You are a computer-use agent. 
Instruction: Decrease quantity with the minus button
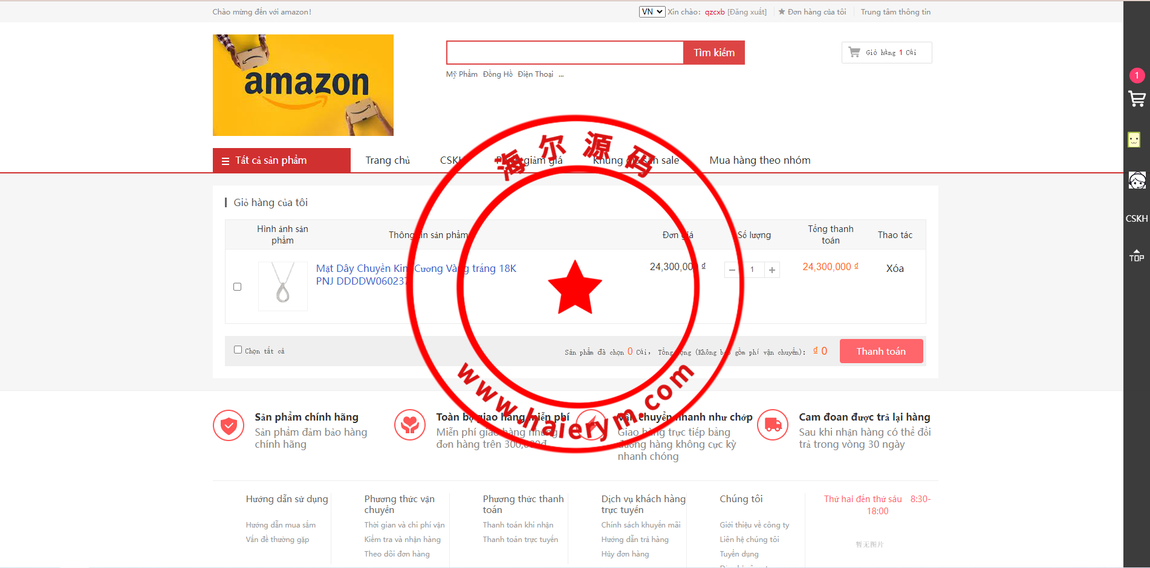click(732, 270)
